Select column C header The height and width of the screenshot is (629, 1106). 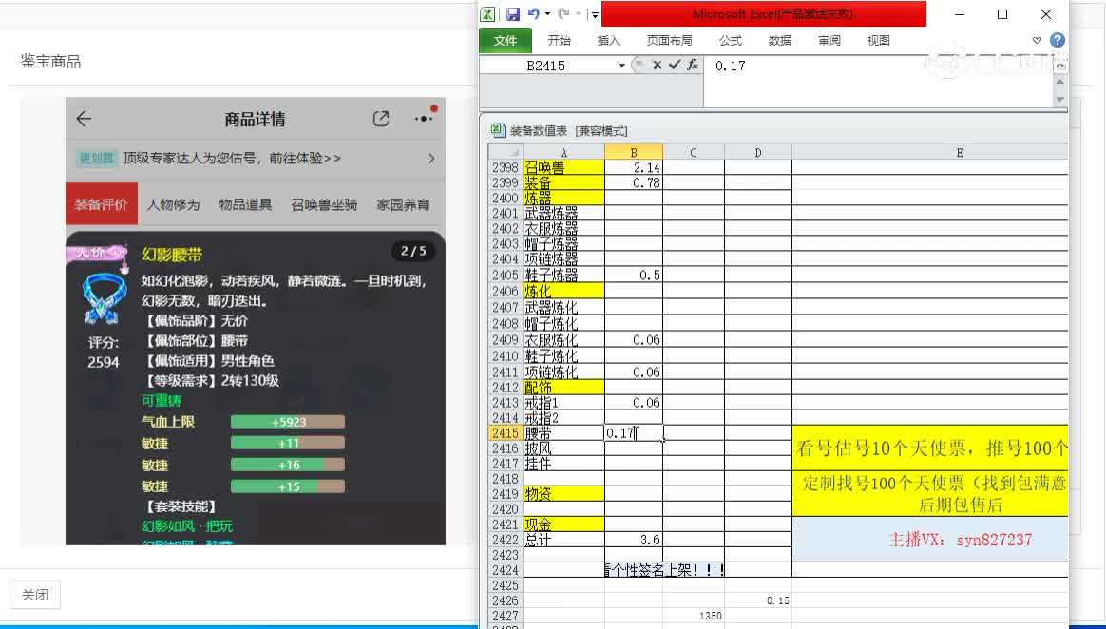[694, 152]
